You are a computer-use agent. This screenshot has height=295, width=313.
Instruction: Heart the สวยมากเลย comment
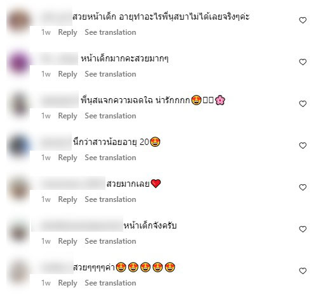pyautogui.click(x=303, y=187)
